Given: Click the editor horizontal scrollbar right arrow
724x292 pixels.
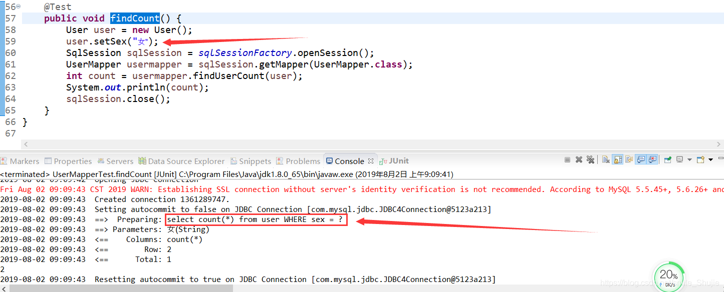Looking at the screenshot, I should coord(719,144).
